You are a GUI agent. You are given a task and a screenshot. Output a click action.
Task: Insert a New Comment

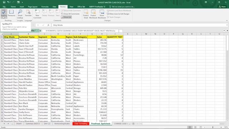37,14
